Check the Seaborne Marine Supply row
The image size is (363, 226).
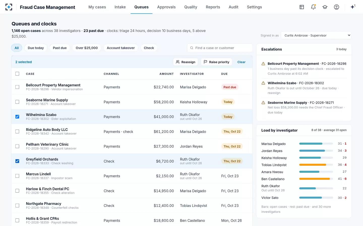tap(17, 102)
